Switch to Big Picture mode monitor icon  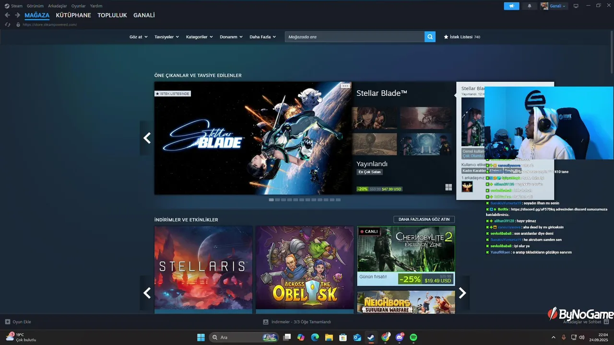point(576,6)
